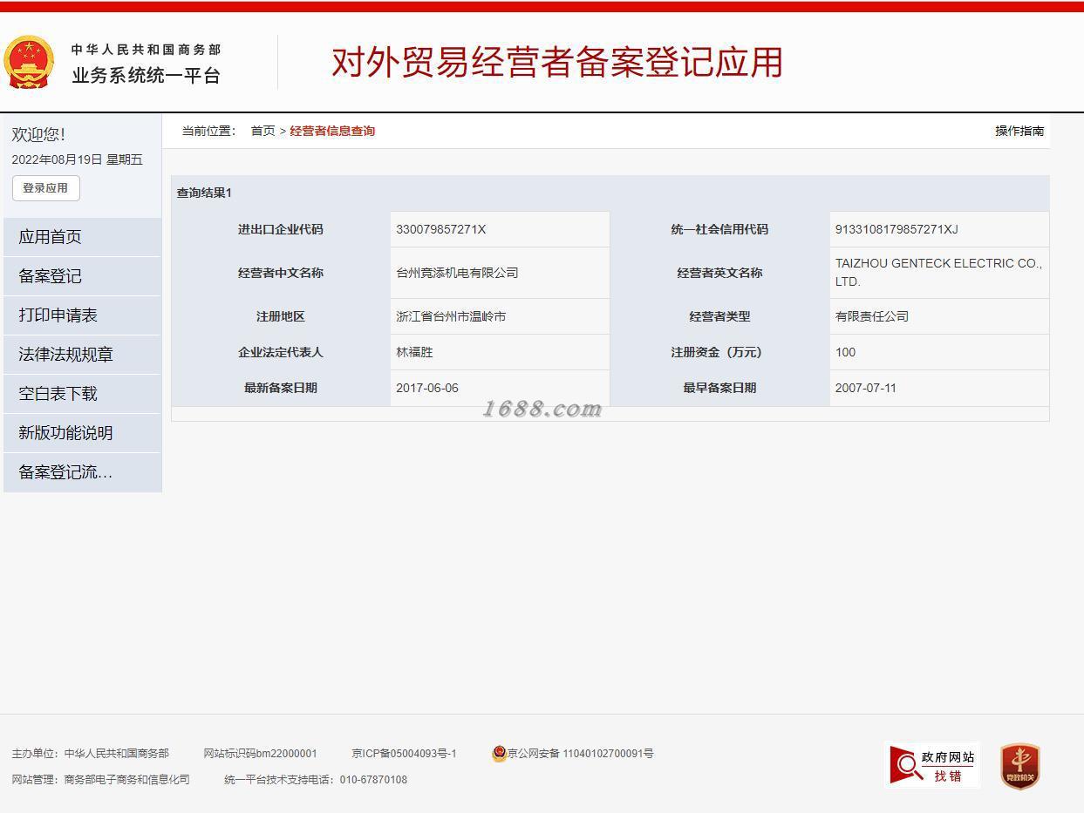
Task: Click the 进出口企业代码 label cell
Action: pyautogui.click(x=281, y=229)
